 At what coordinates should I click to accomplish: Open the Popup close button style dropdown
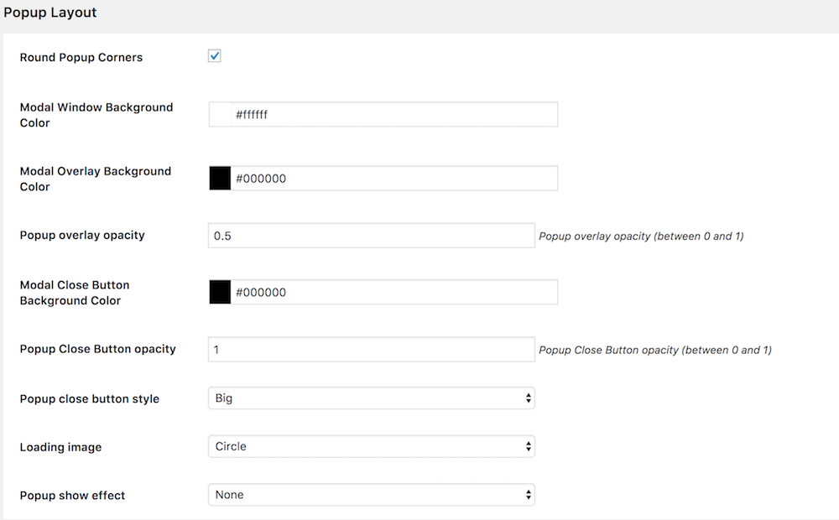point(372,398)
